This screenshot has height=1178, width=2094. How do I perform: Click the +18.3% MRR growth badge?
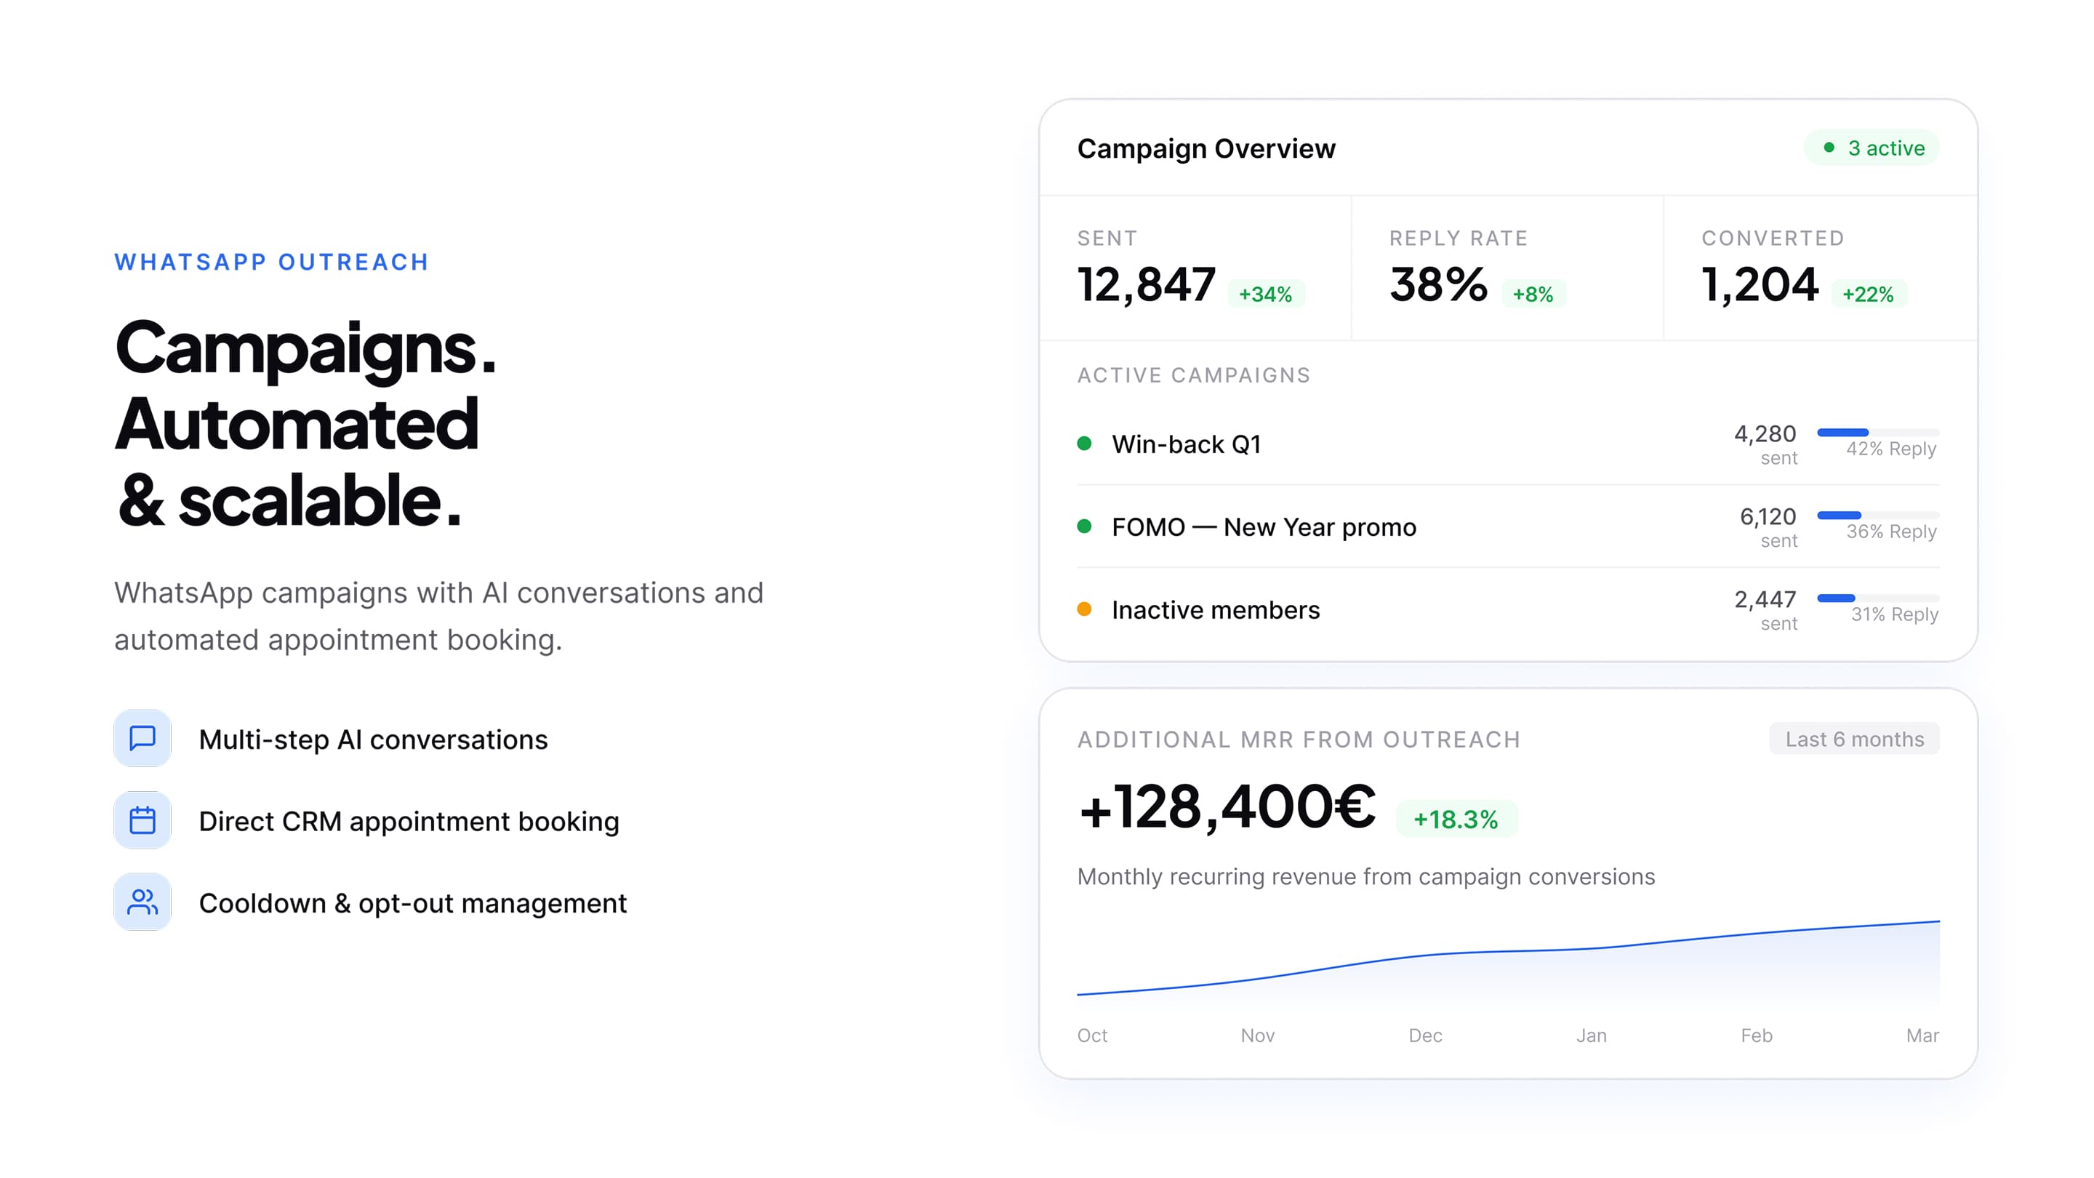[1455, 820]
